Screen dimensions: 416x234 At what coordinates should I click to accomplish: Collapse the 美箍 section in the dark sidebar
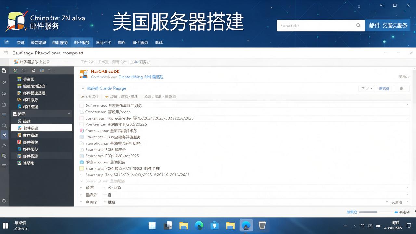69,114
